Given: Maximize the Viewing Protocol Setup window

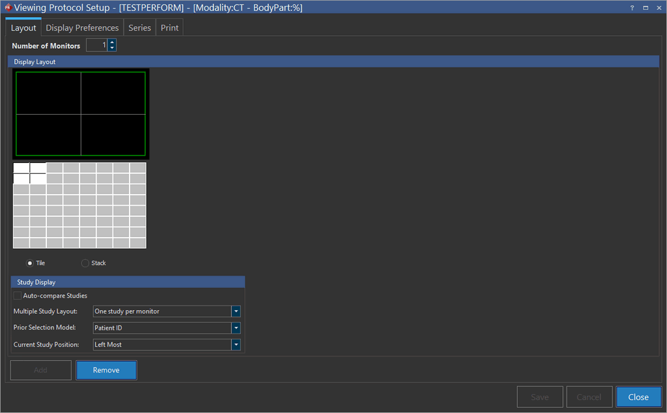Looking at the screenshot, I should coord(646,8).
